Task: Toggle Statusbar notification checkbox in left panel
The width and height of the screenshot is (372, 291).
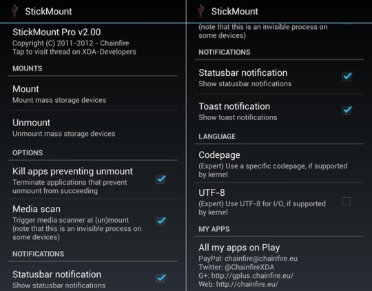Action: (161, 278)
